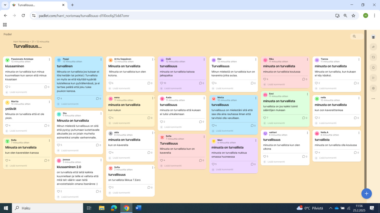
Task: Open Chrome tab search chevron
Action: 5,5
